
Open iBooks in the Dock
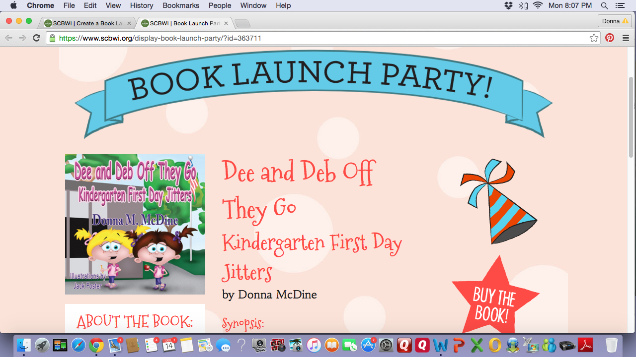point(332,345)
